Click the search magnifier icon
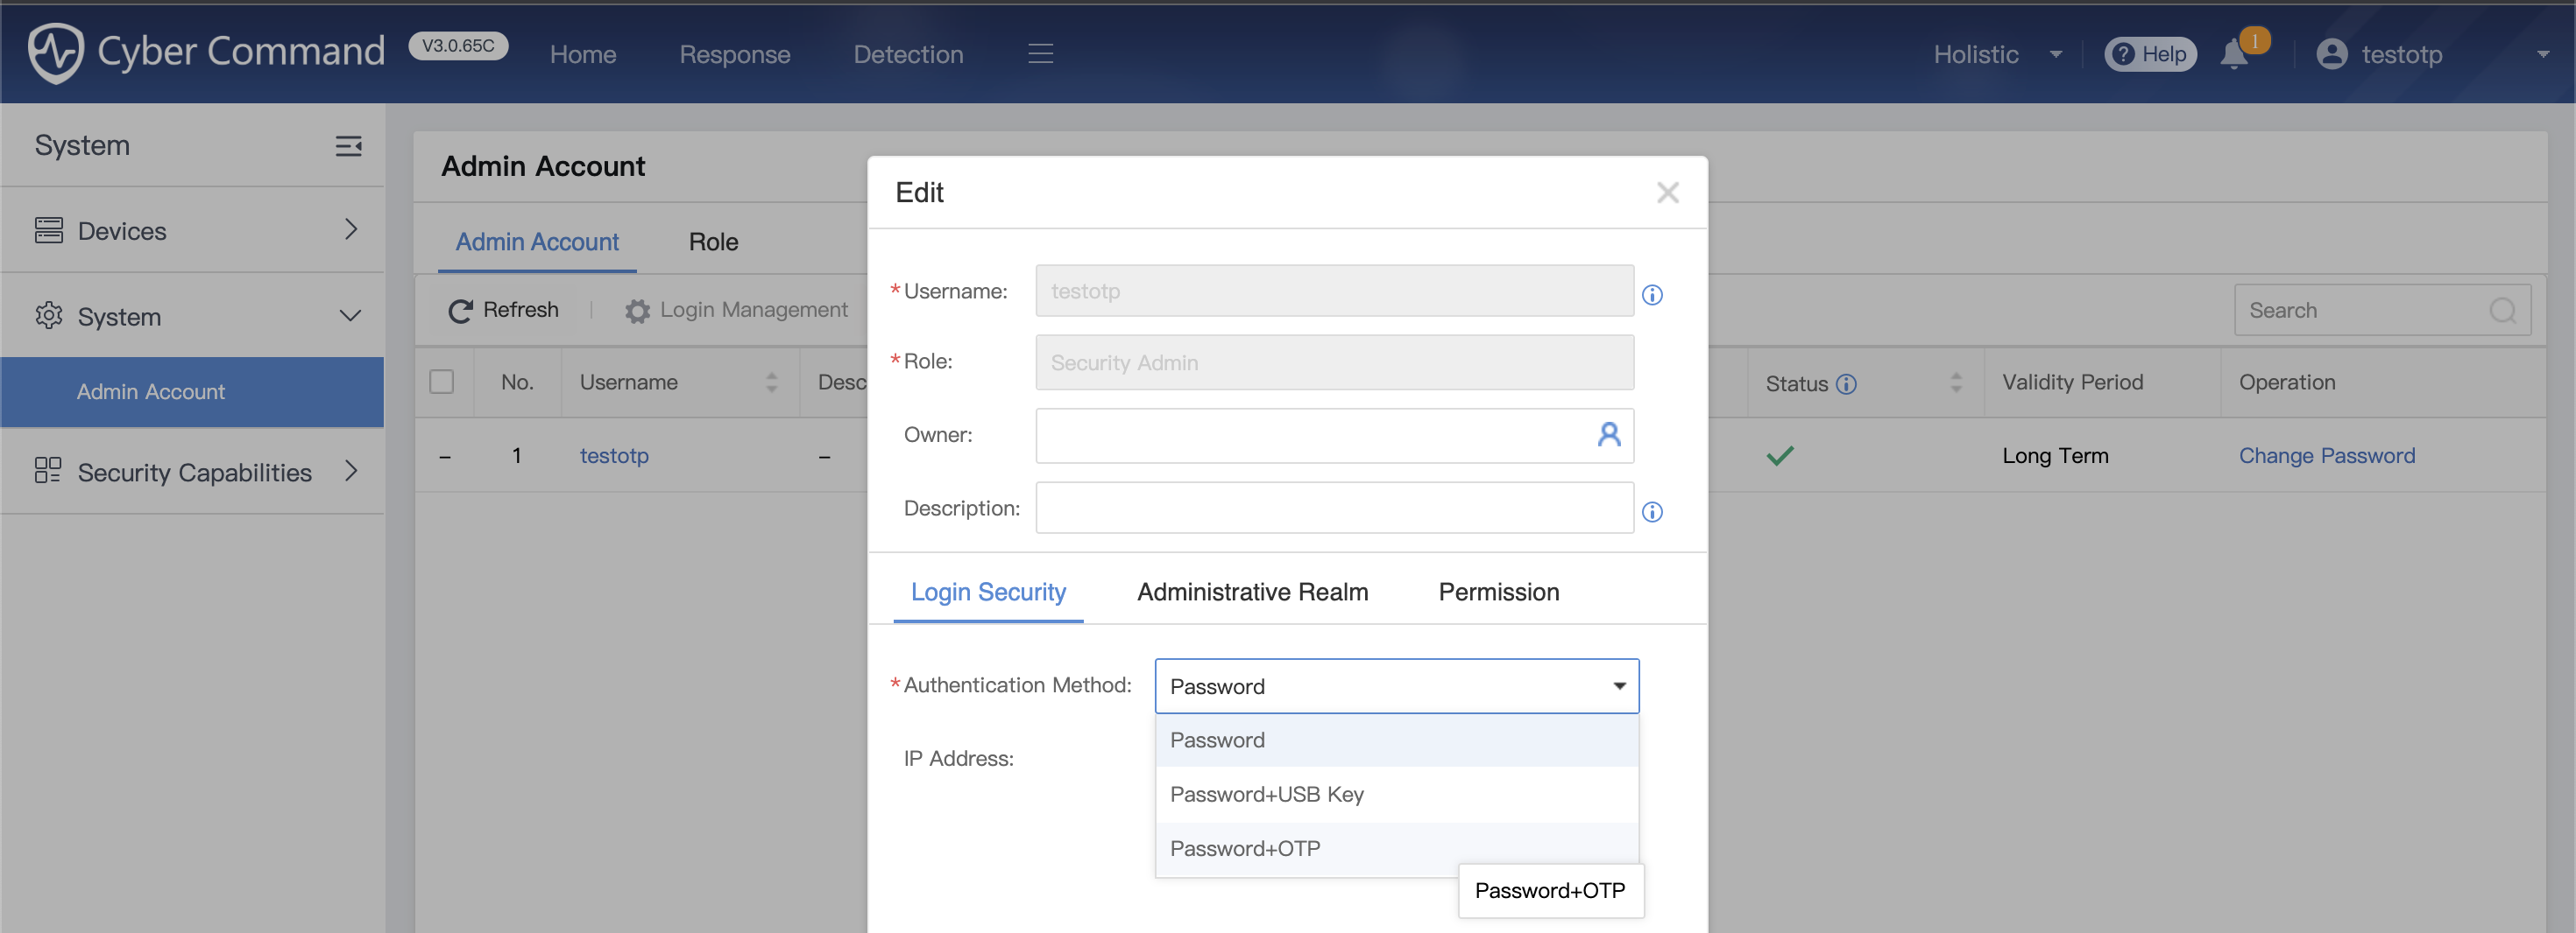 click(x=2503, y=311)
